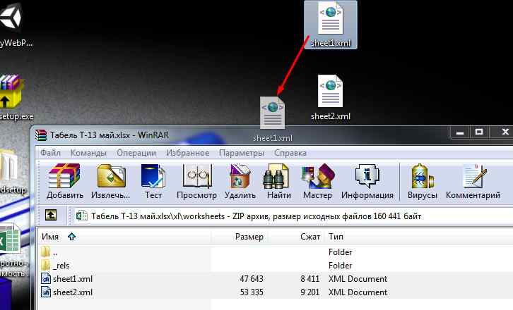Click the archive path field text

click(256, 216)
